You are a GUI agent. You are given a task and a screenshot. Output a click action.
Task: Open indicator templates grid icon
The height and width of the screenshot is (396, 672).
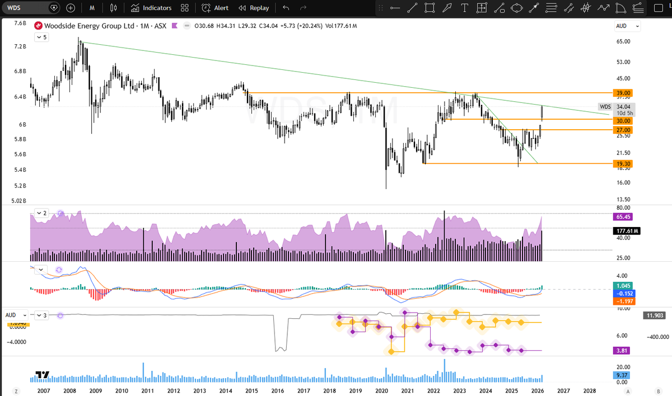point(185,8)
